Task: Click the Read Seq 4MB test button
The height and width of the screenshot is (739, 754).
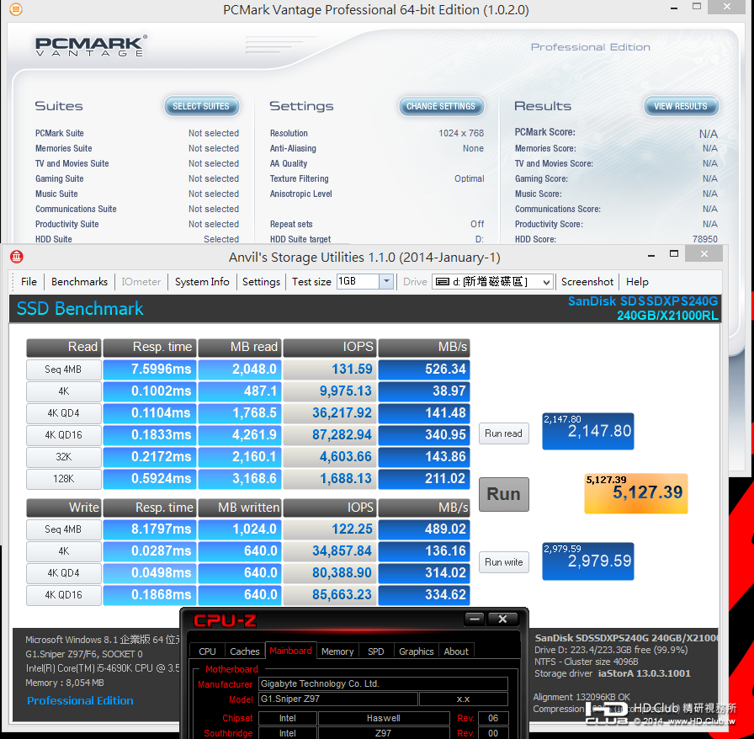Action: point(63,369)
